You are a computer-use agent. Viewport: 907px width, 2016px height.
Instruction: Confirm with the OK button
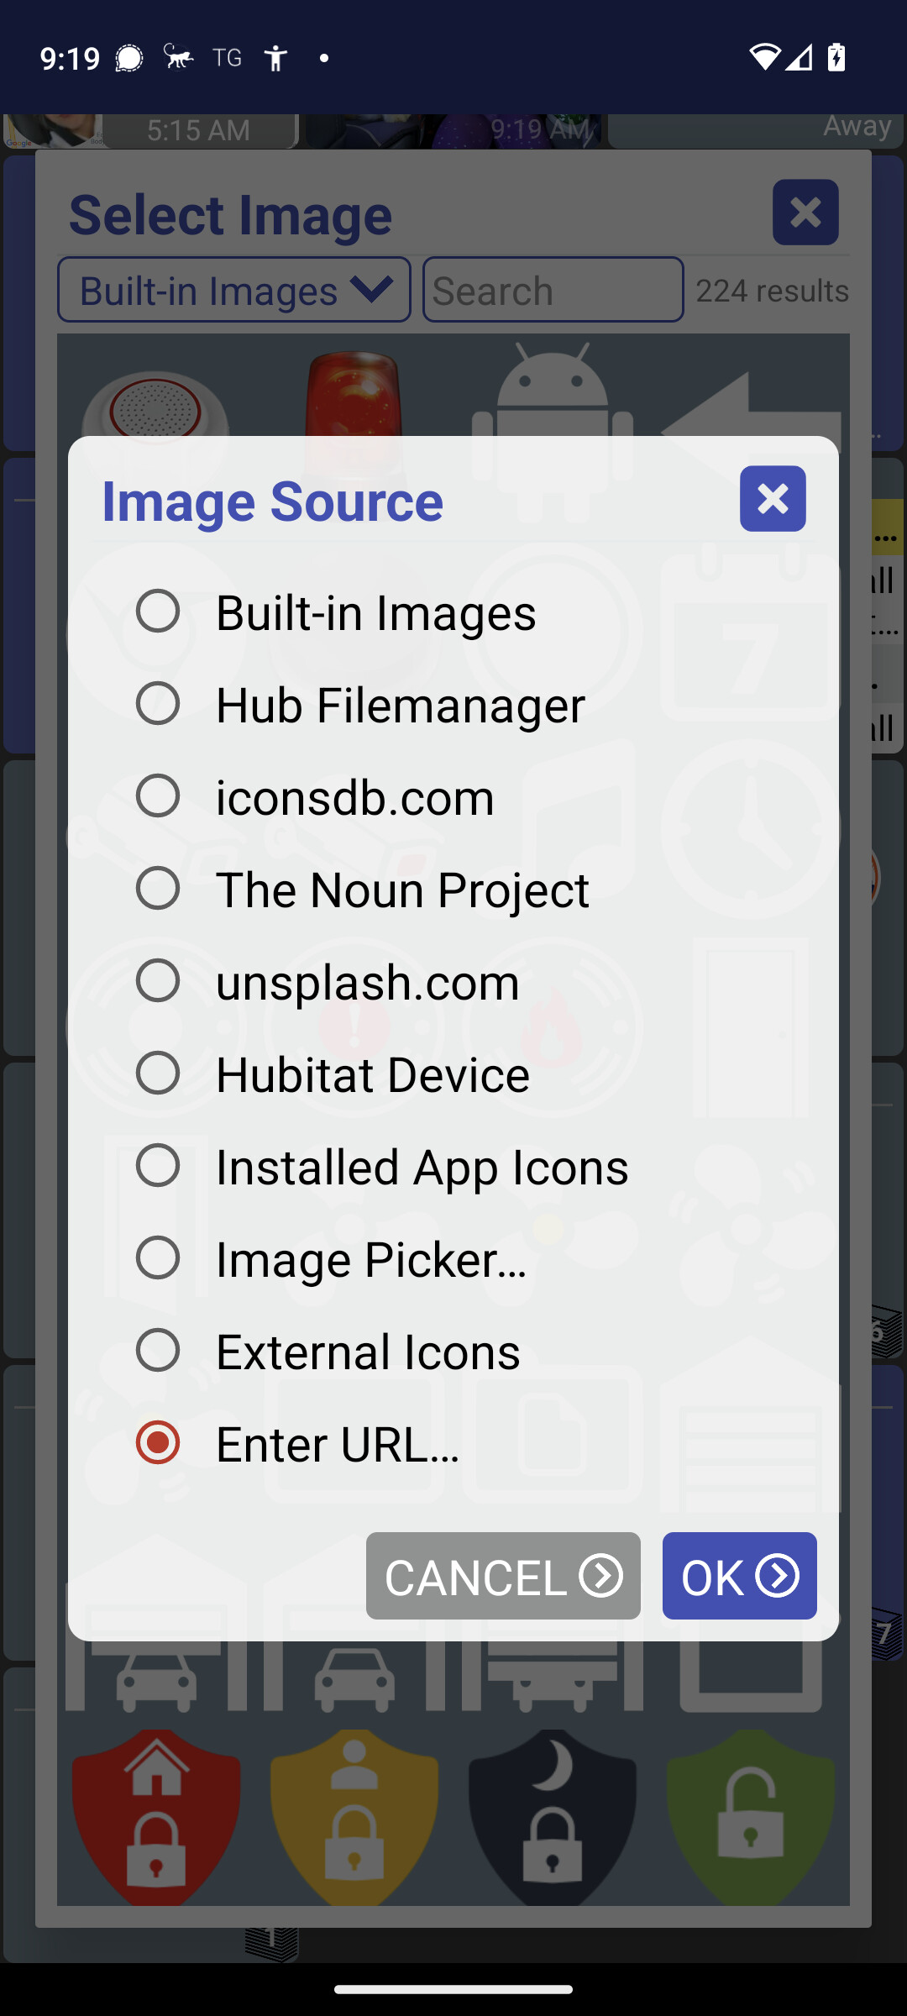pos(739,1576)
